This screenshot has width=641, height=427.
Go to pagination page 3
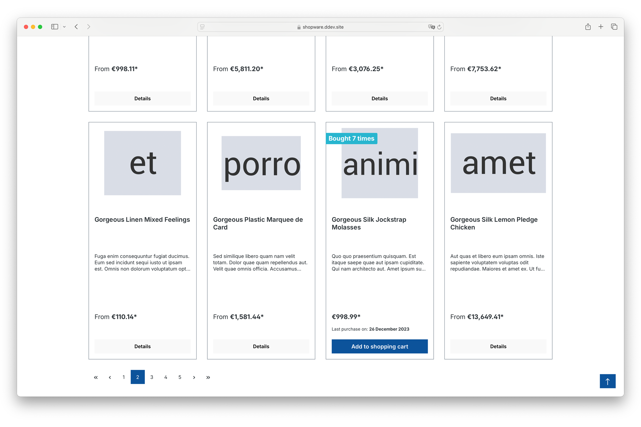click(x=152, y=377)
